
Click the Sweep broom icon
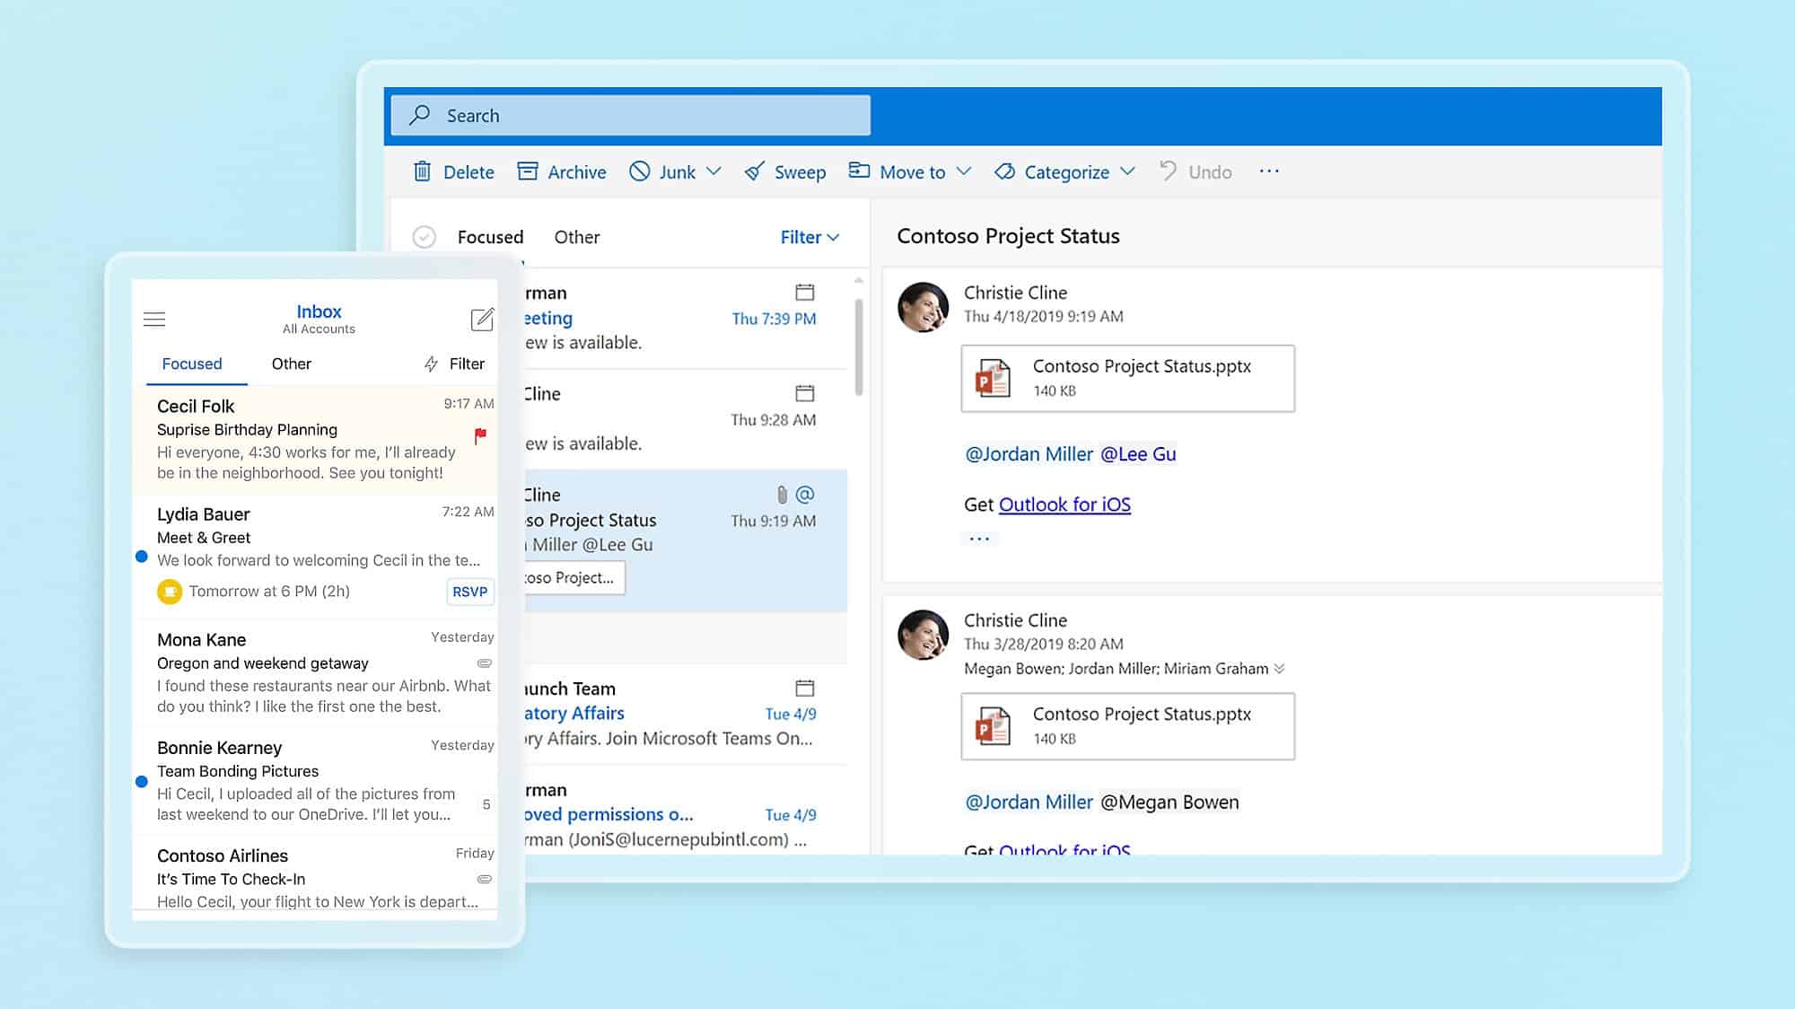(755, 171)
